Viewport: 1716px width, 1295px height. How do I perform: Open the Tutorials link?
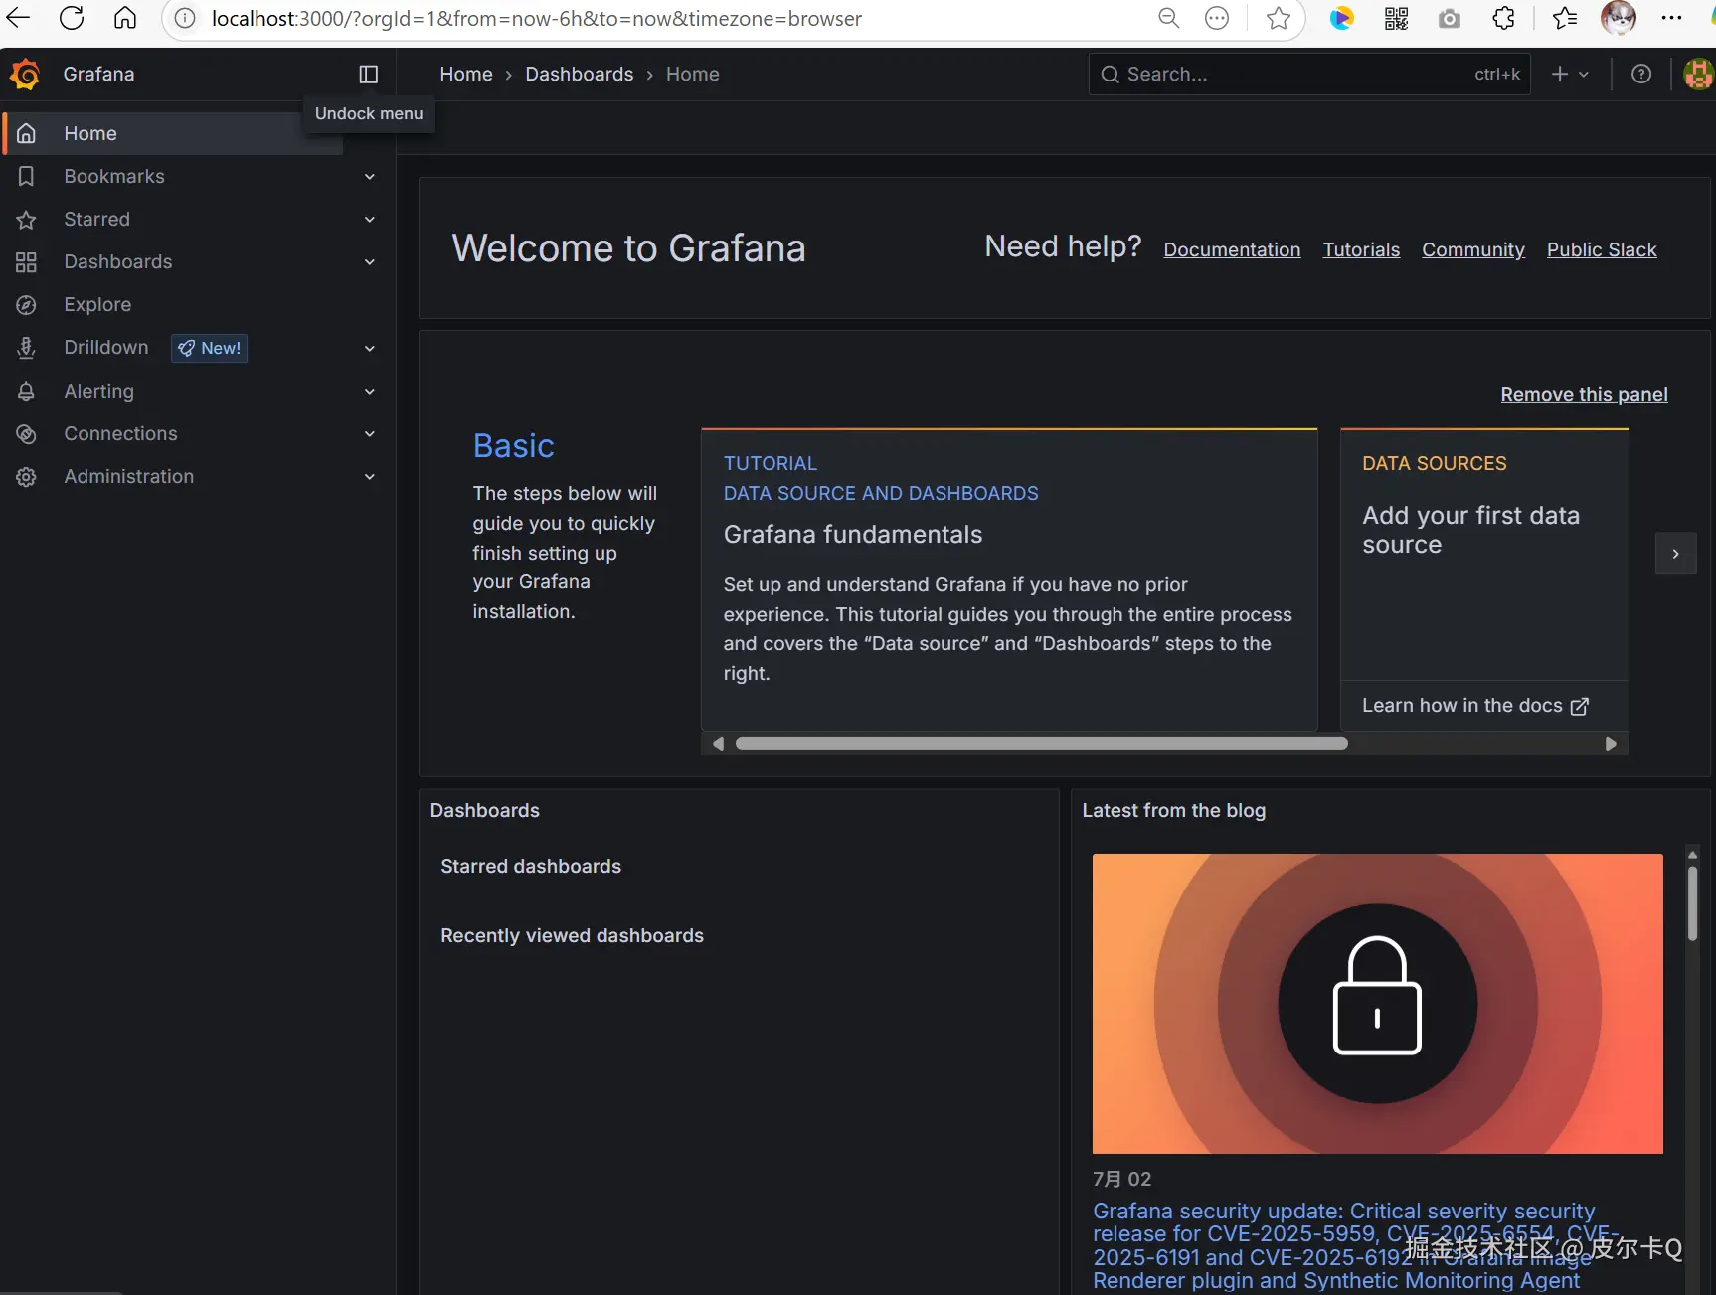1361,250
